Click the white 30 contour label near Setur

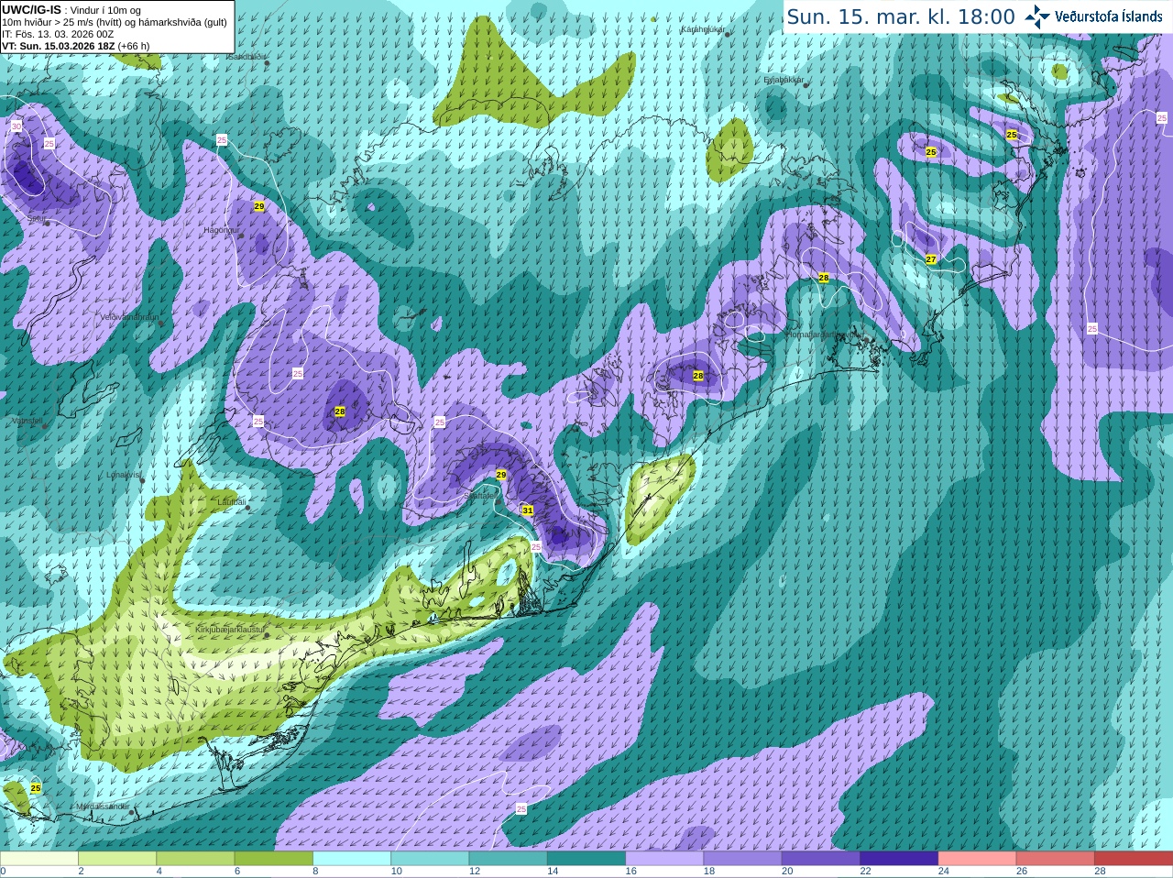click(16, 126)
